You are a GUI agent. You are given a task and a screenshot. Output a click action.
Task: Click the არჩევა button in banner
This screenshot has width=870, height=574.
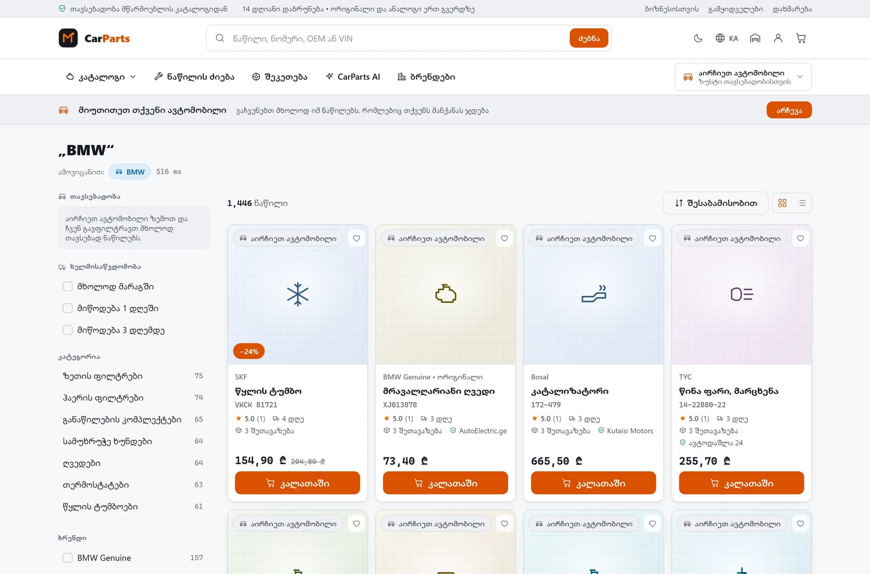pos(789,110)
